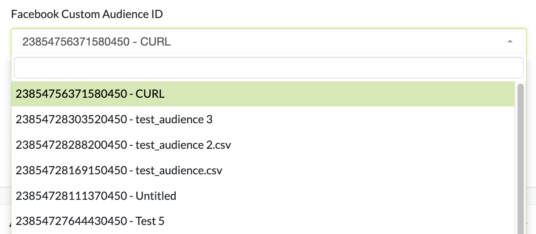Choose the green-highlighted first list entry
This screenshot has height=234, width=536.
click(262, 94)
